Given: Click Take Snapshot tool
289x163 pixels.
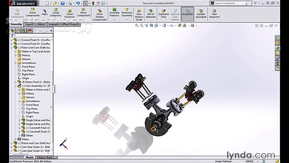Looking at the screenshot, I should pyautogui.click(x=214, y=14).
